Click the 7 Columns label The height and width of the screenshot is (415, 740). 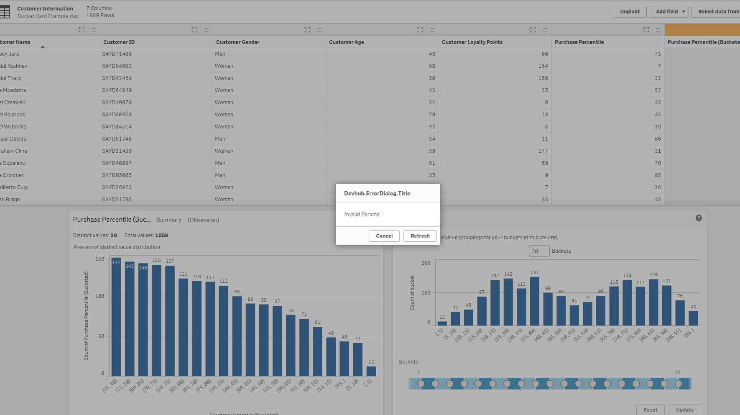tap(99, 8)
